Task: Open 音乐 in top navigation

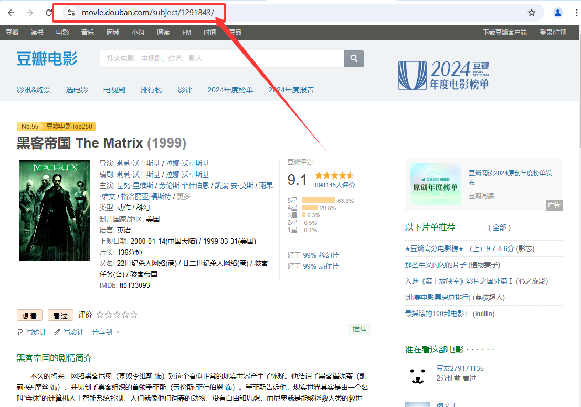Action: click(88, 33)
